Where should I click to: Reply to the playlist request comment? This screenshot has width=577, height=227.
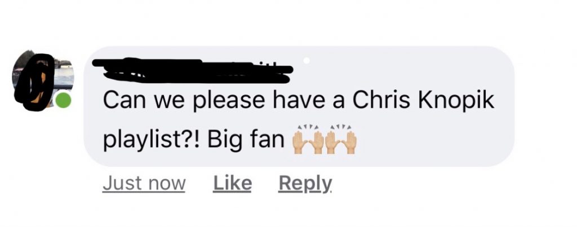[305, 183]
